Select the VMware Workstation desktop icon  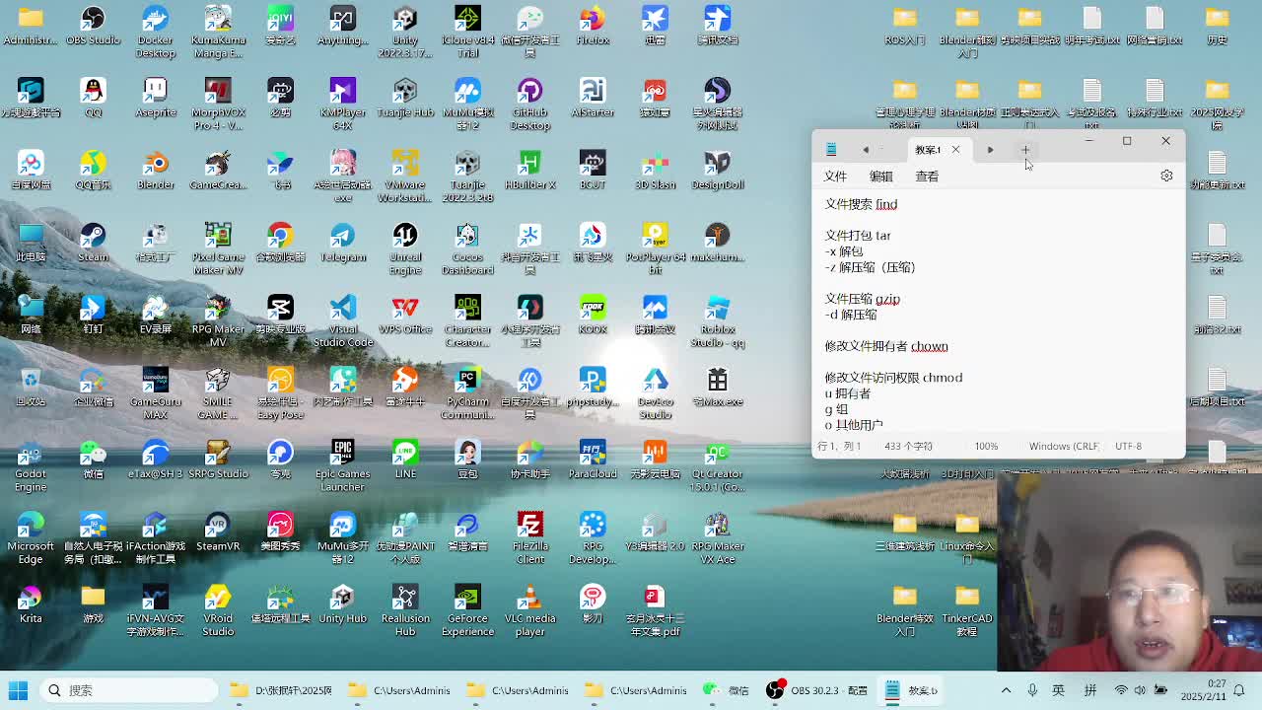coord(405,177)
